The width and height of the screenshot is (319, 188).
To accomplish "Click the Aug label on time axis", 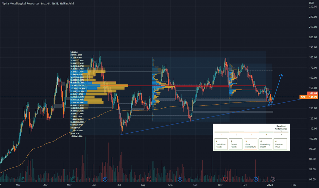I will coord(143,185).
